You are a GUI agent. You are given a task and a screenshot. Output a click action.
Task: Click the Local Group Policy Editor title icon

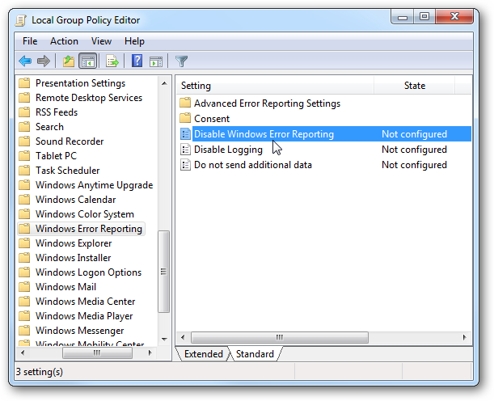21,20
